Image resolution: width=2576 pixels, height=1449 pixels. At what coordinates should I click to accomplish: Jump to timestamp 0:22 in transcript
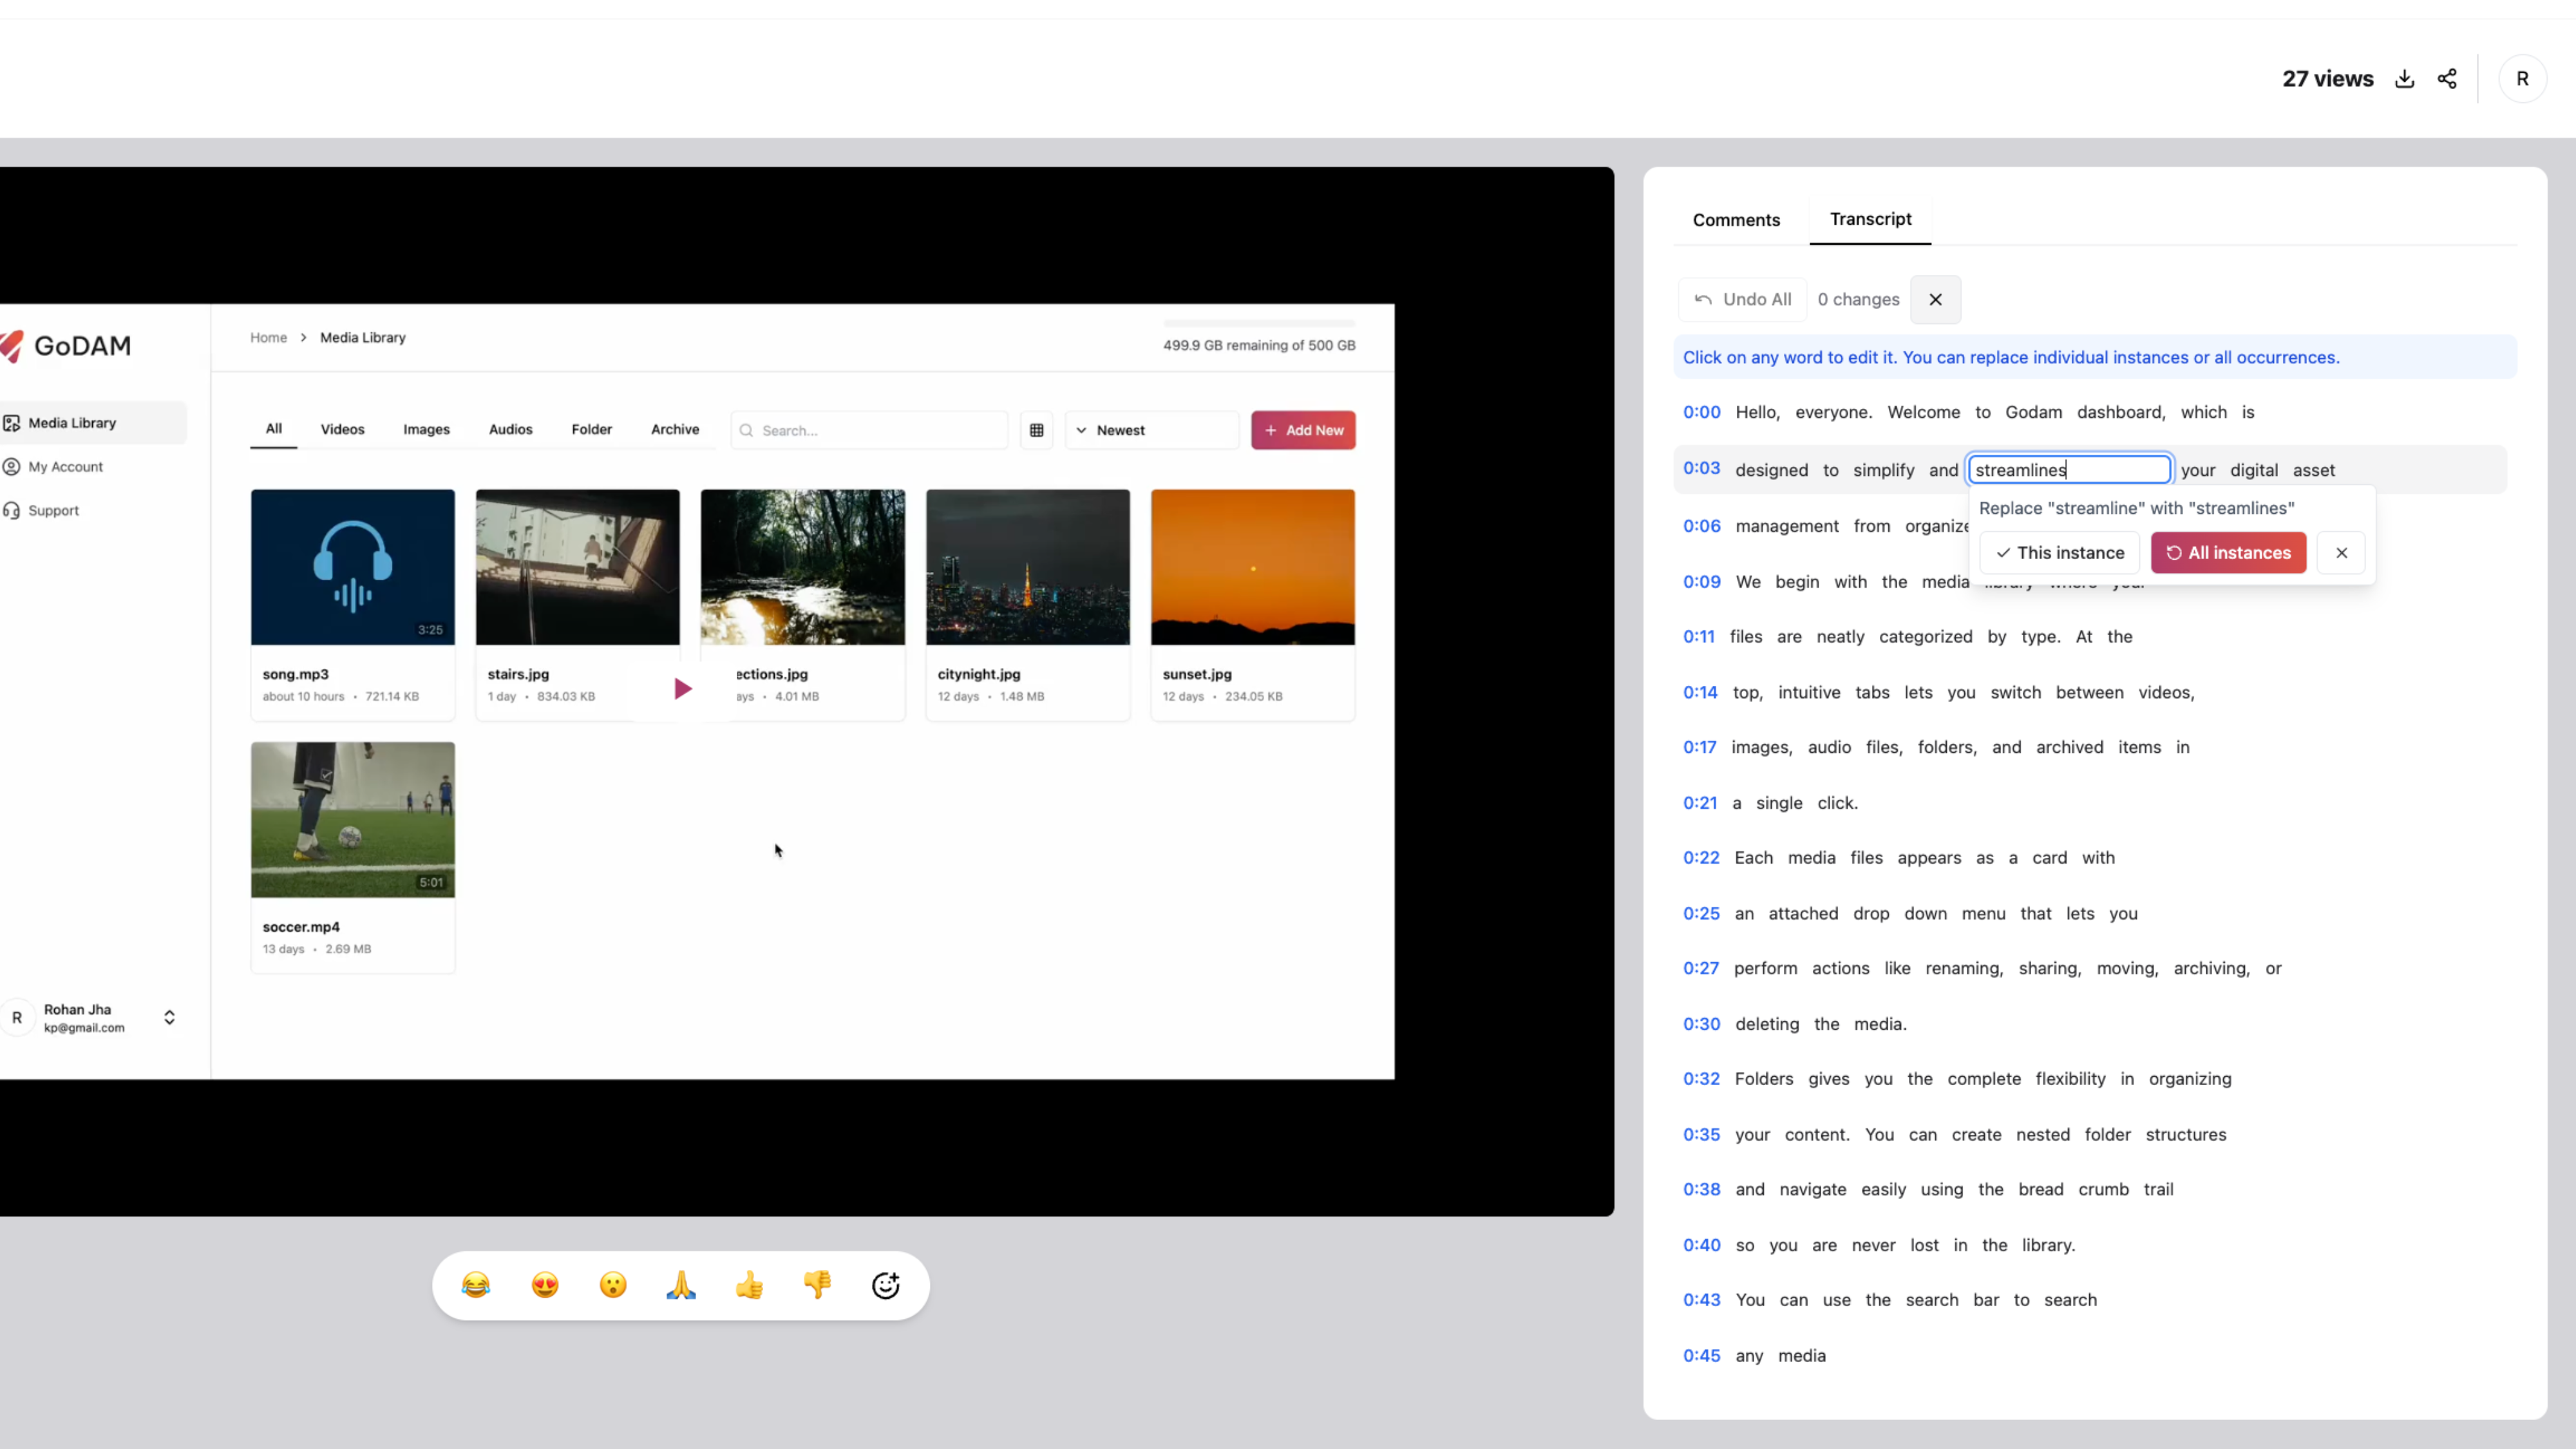[1700, 858]
